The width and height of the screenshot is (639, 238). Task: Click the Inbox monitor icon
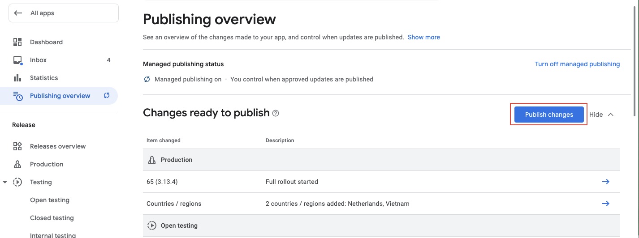pos(17,60)
